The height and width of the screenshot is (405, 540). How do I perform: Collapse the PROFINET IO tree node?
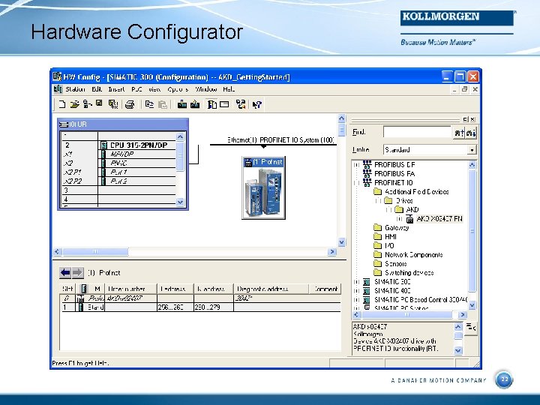(x=356, y=183)
